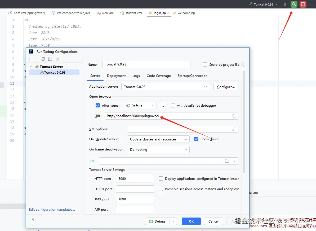The image size is (316, 231).
Task: Switch to the Server tab
Action: (95, 76)
